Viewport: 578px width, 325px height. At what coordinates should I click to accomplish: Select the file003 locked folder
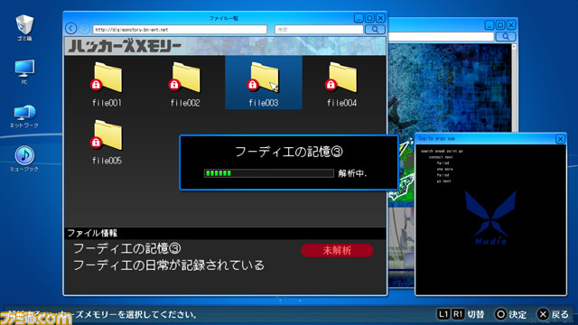(x=264, y=83)
